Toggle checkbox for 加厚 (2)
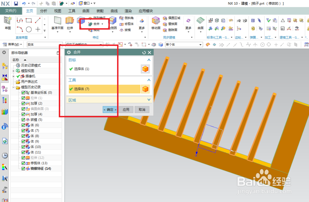The width and height of the screenshot is (309, 202). 23,103
